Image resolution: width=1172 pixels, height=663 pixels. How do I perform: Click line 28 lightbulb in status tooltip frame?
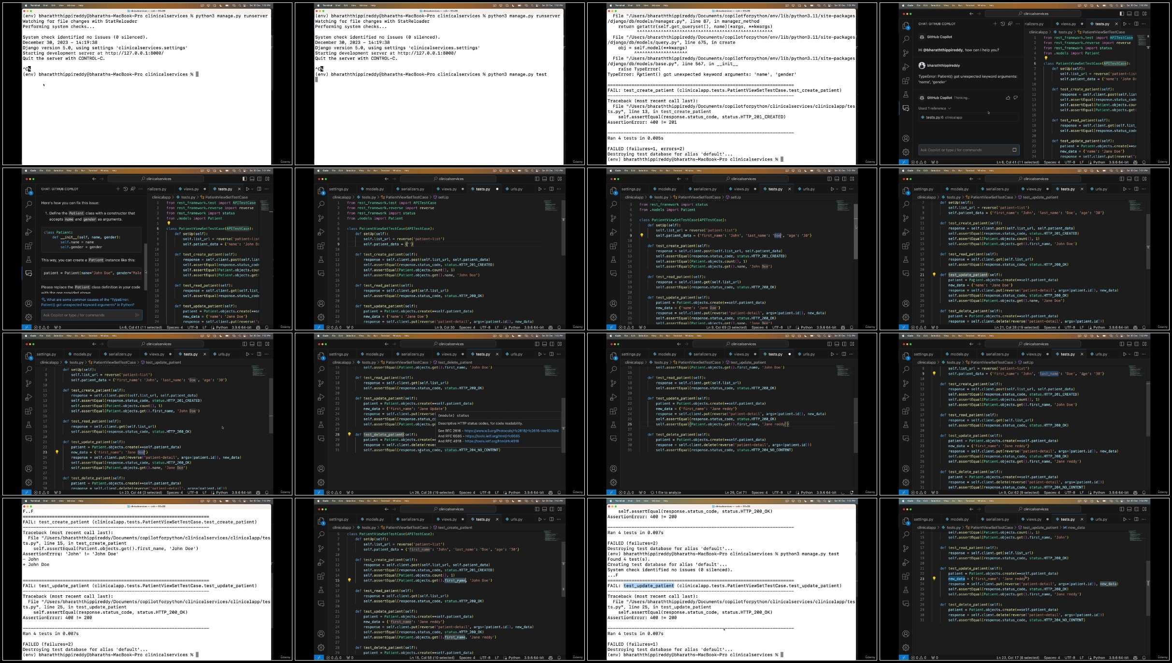pos(349,434)
